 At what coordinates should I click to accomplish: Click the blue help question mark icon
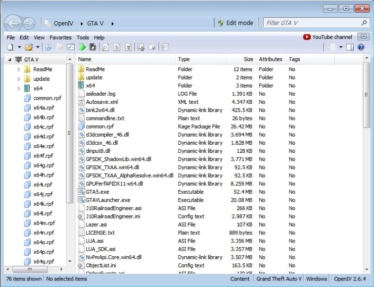click(x=361, y=47)
